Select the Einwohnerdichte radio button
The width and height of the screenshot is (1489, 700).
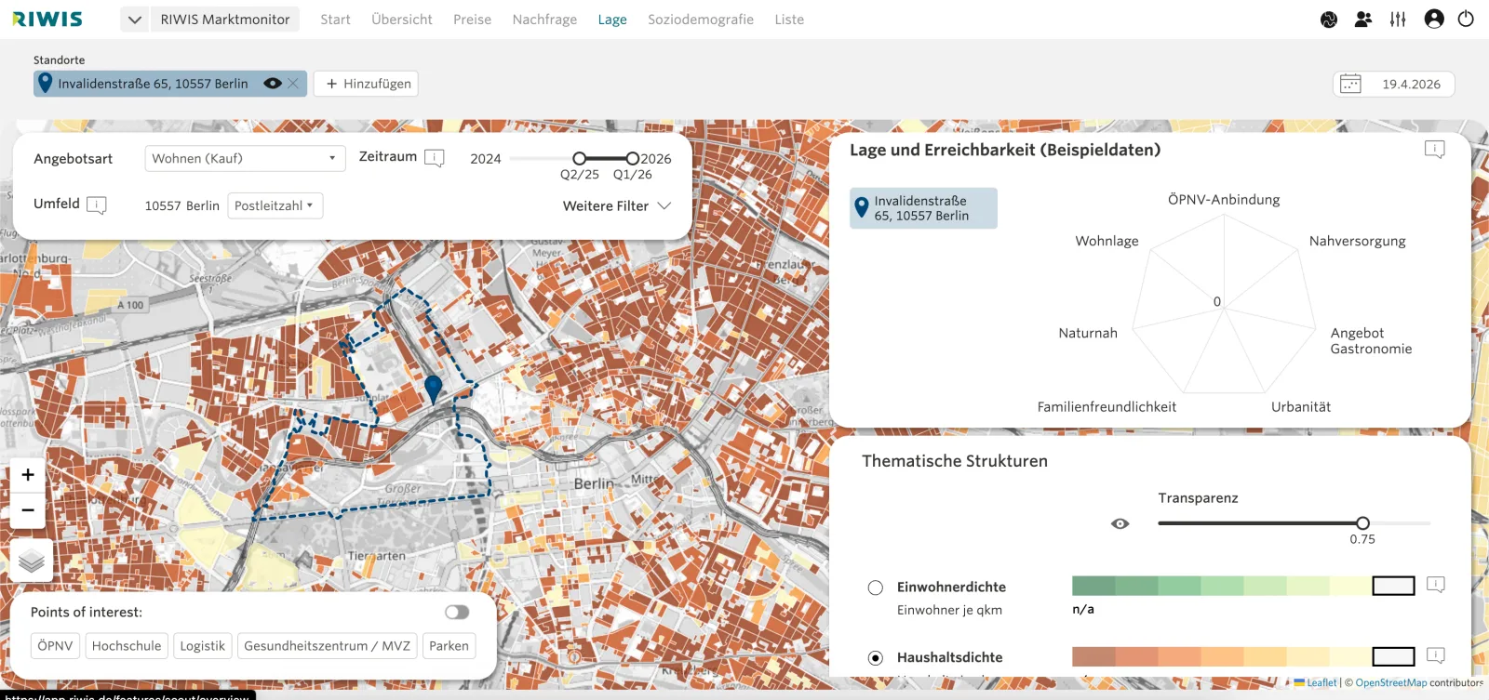click(875, 588)
